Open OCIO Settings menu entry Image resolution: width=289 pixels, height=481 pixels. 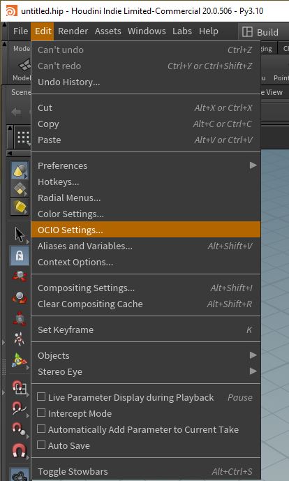click(145, 230)
